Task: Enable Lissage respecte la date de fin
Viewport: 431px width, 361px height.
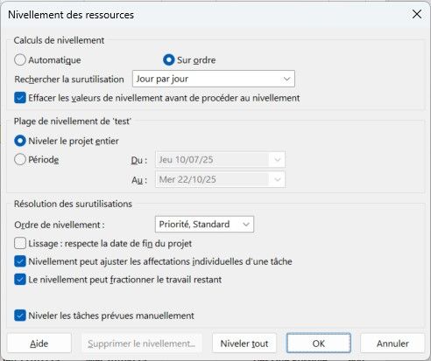Action: (x=20, y=244)
